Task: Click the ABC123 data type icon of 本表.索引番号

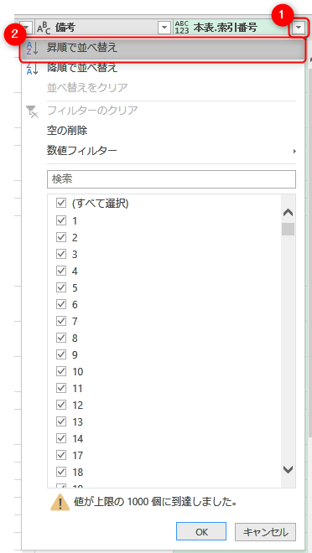Action: pyautogui.click(x=181, y=27)
